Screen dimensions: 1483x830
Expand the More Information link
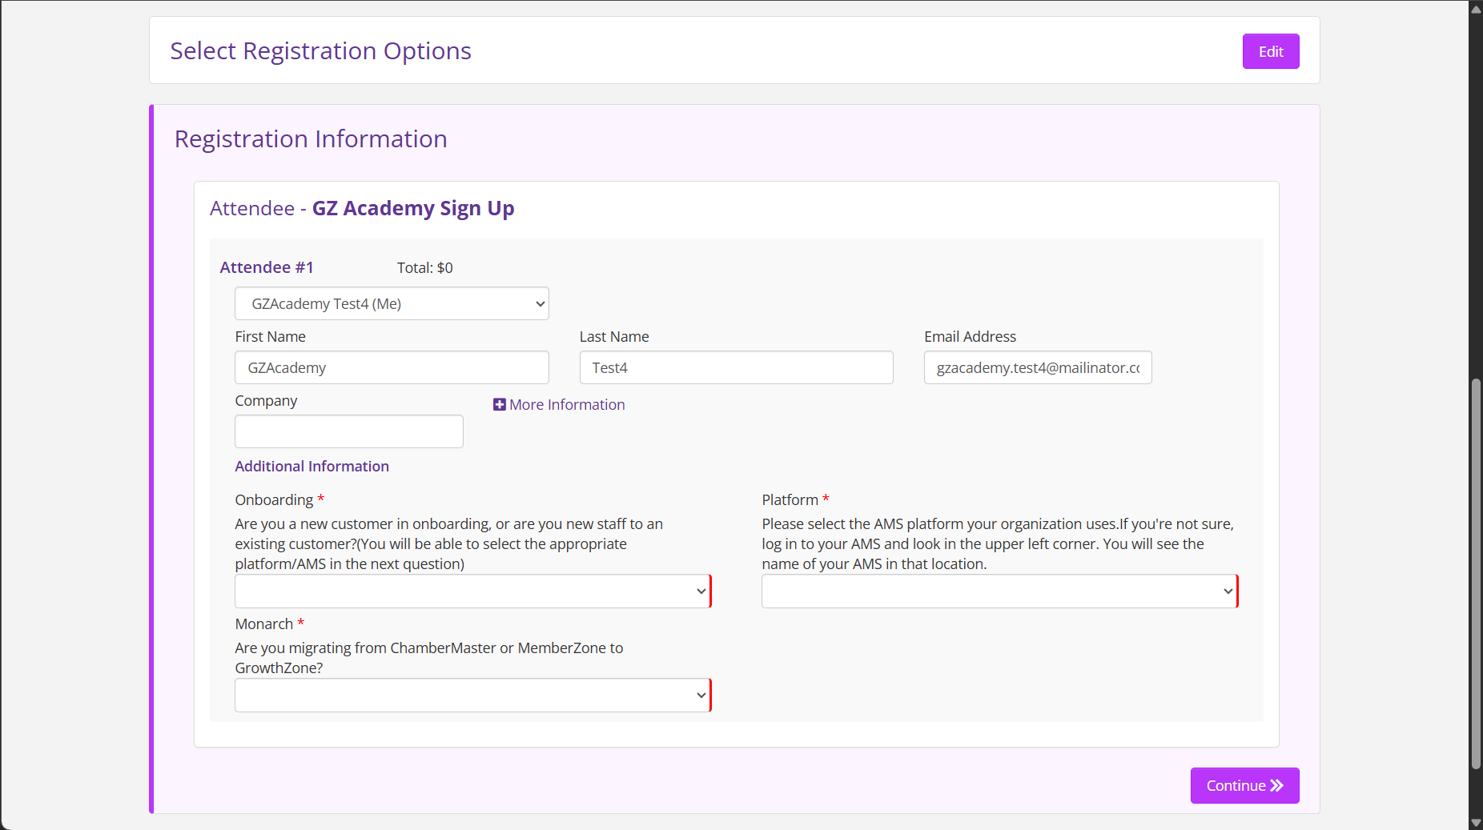point(559,404)
